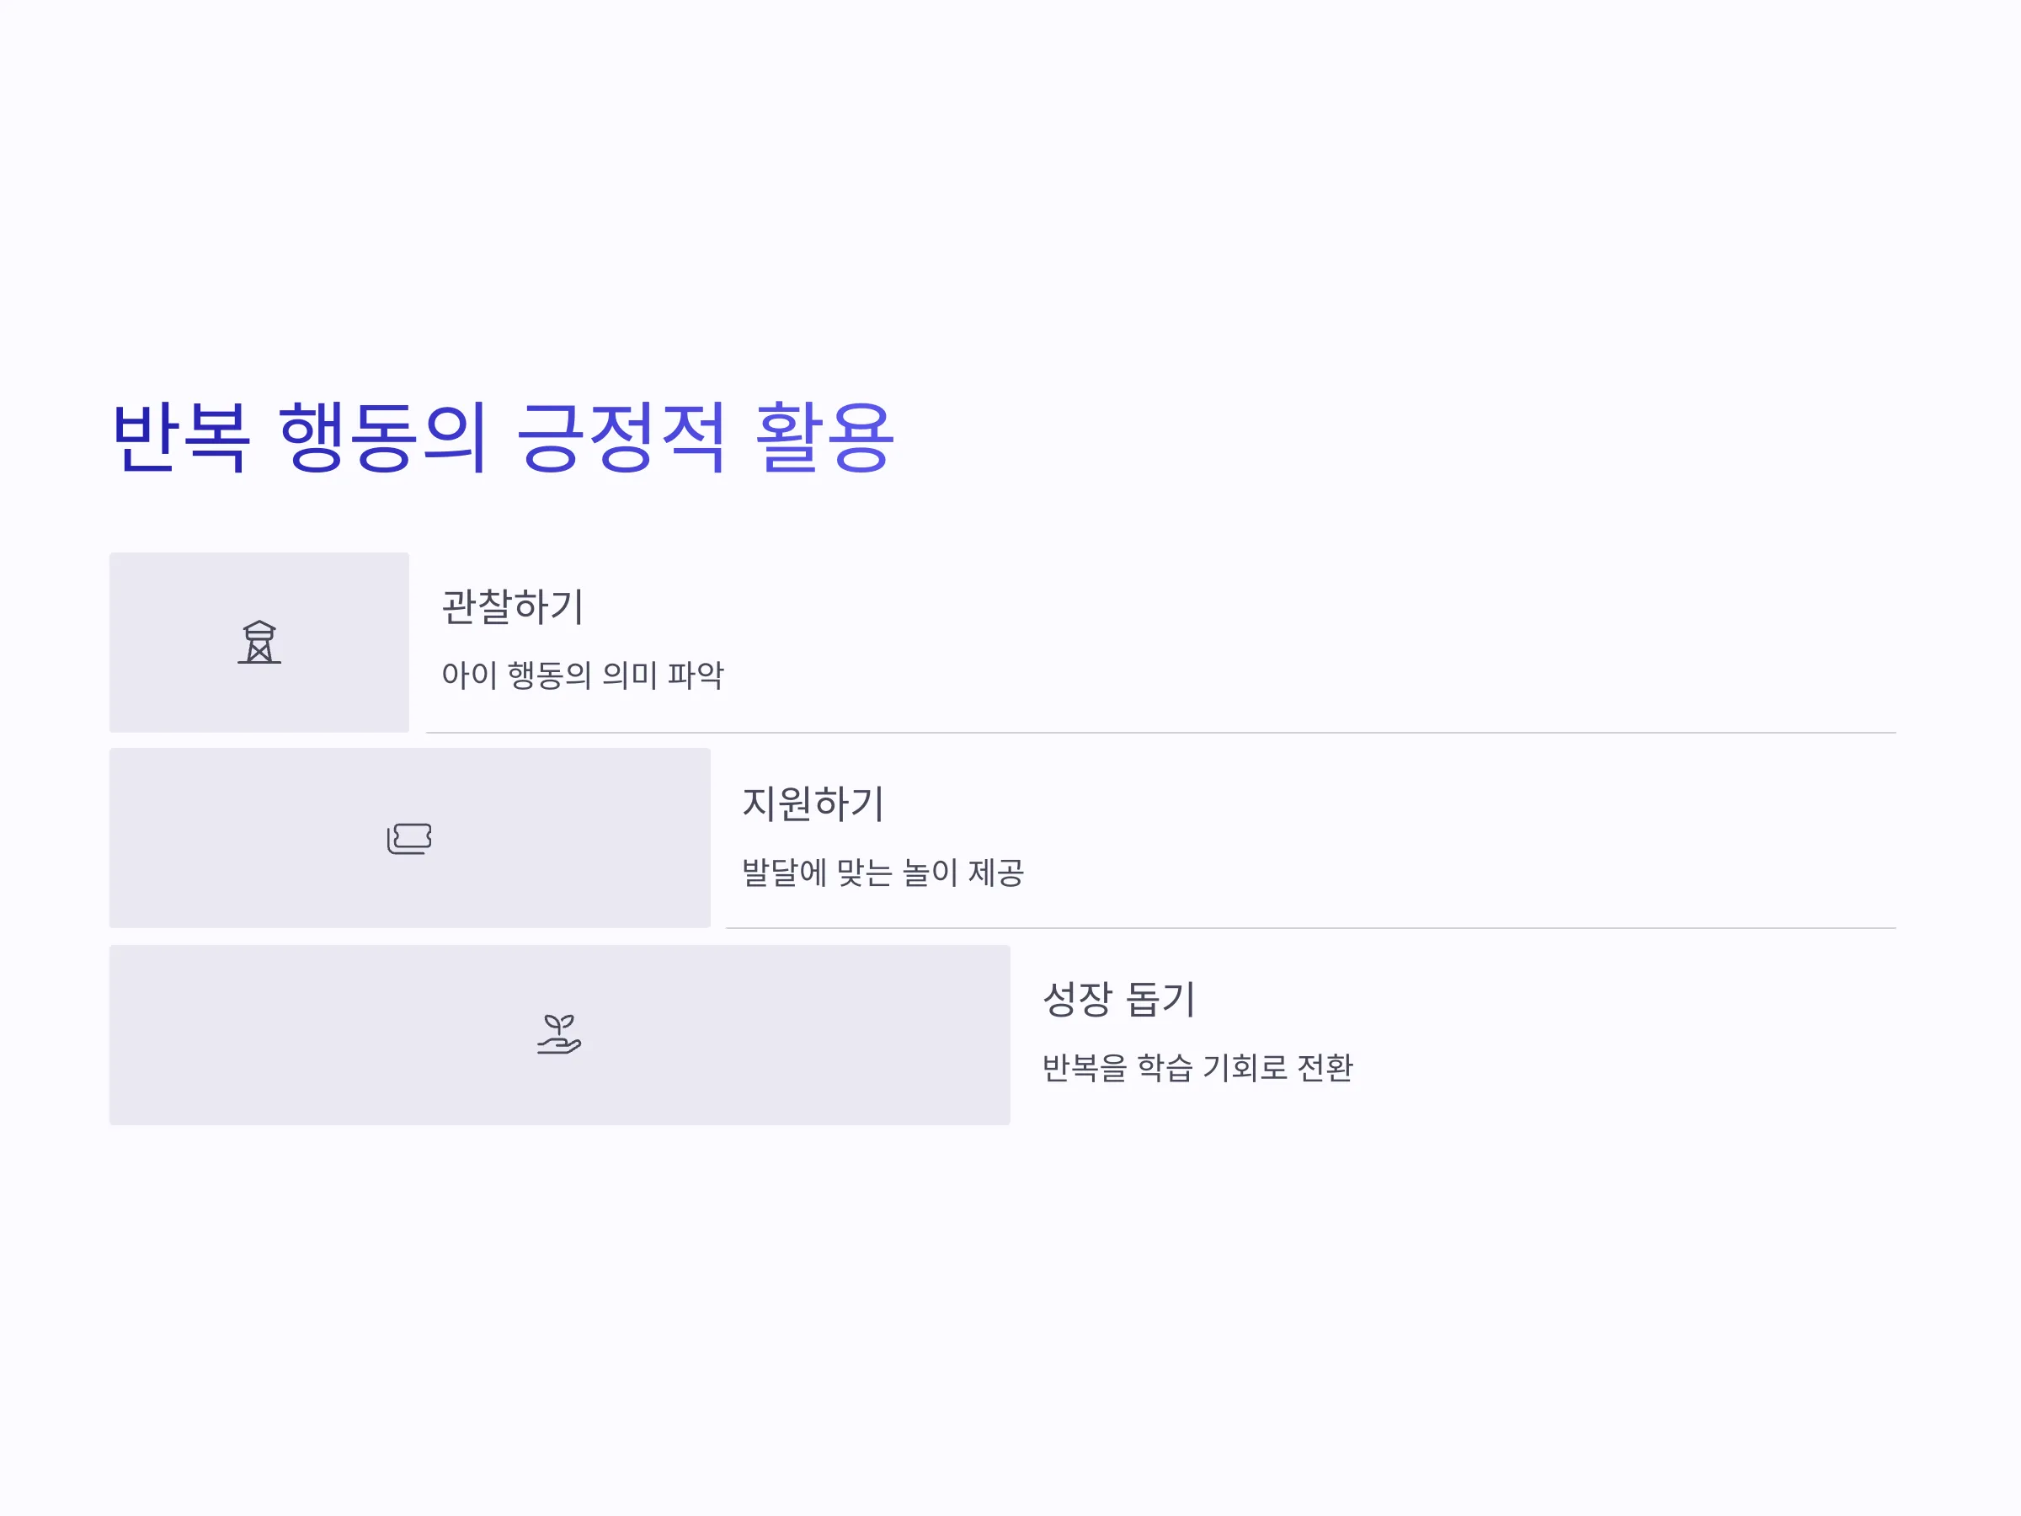The image size is (2021, 1516).
Task: Select the divider line below the 관찰하기 row
Action: tap(1161, 733)
